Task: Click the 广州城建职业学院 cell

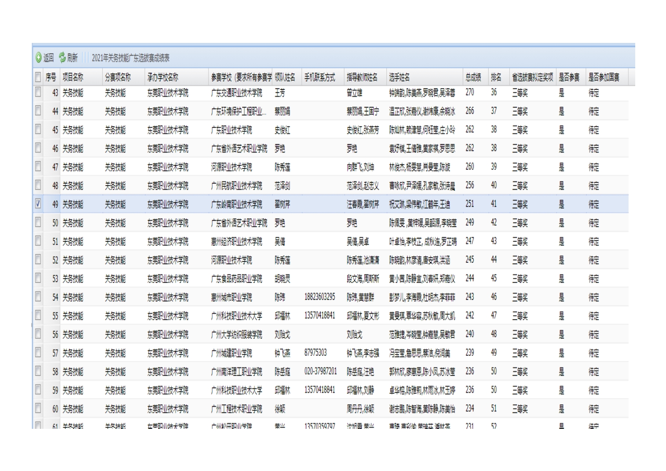Action: (231, 353)
